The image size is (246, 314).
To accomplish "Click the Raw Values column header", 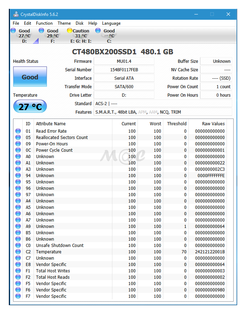I will coord(213,124).
